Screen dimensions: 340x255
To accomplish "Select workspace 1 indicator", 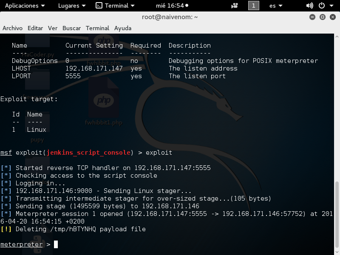I will [x=253, y=6].
